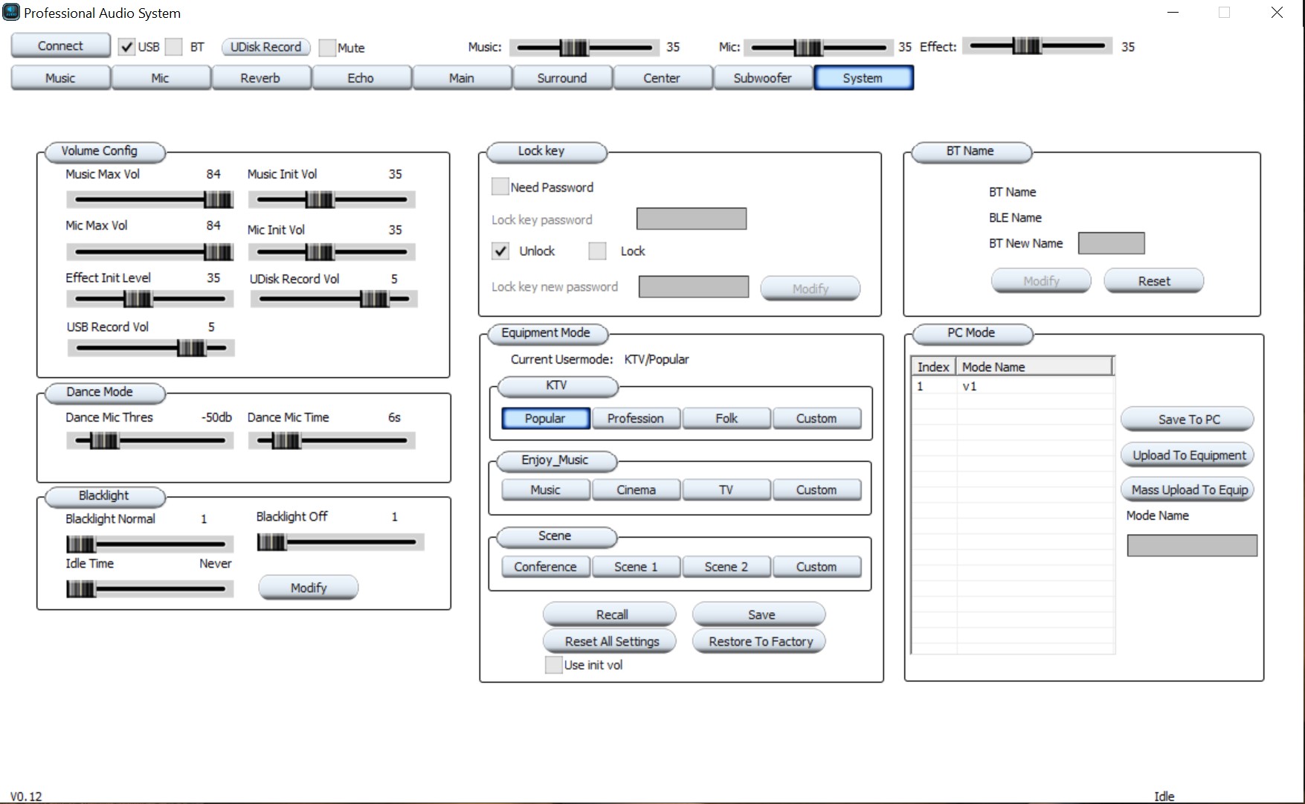
Task: Check the Need Password box
Action: click(x=500, y=187)
